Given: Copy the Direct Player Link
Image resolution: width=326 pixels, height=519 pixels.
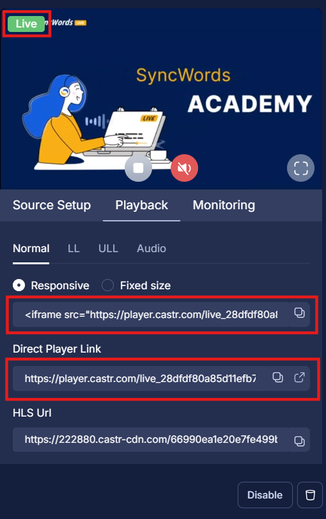Looking at the screenshot, I should [x=277, y=378].
